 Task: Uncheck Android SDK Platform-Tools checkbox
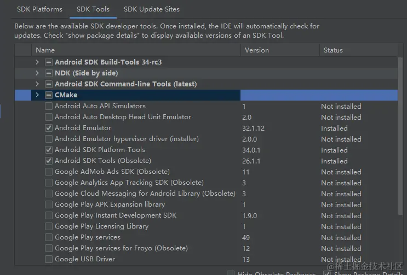tap(49, 150)
